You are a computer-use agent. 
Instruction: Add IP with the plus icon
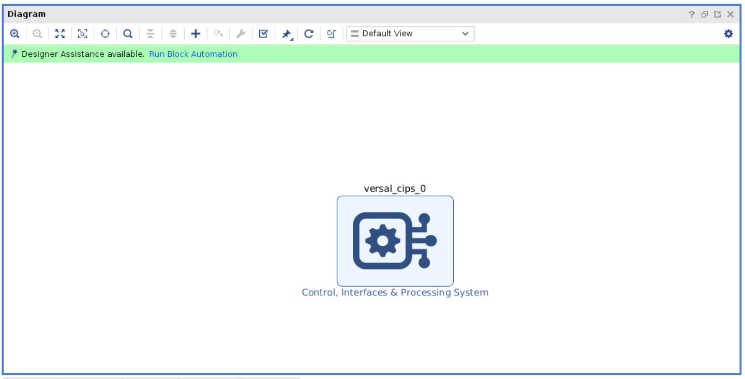[196, 34]
